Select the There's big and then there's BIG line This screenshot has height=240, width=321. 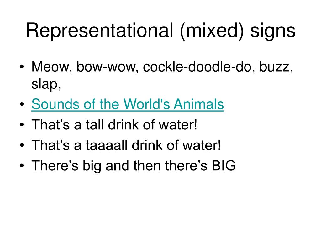click(x=134, y=166)
